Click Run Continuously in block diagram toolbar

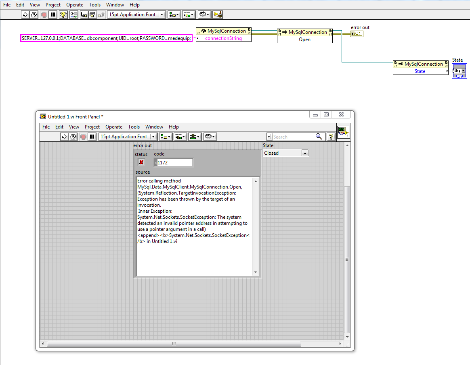point(34,15)
